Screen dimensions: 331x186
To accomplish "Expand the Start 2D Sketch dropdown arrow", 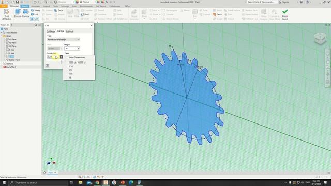I will [x=11, y=19].
